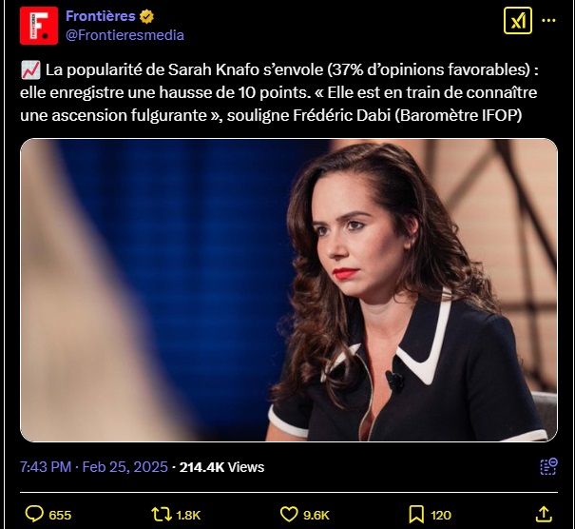Click the 9.6K likes count
Screen dimensions: 575x529
coord(316,515)
